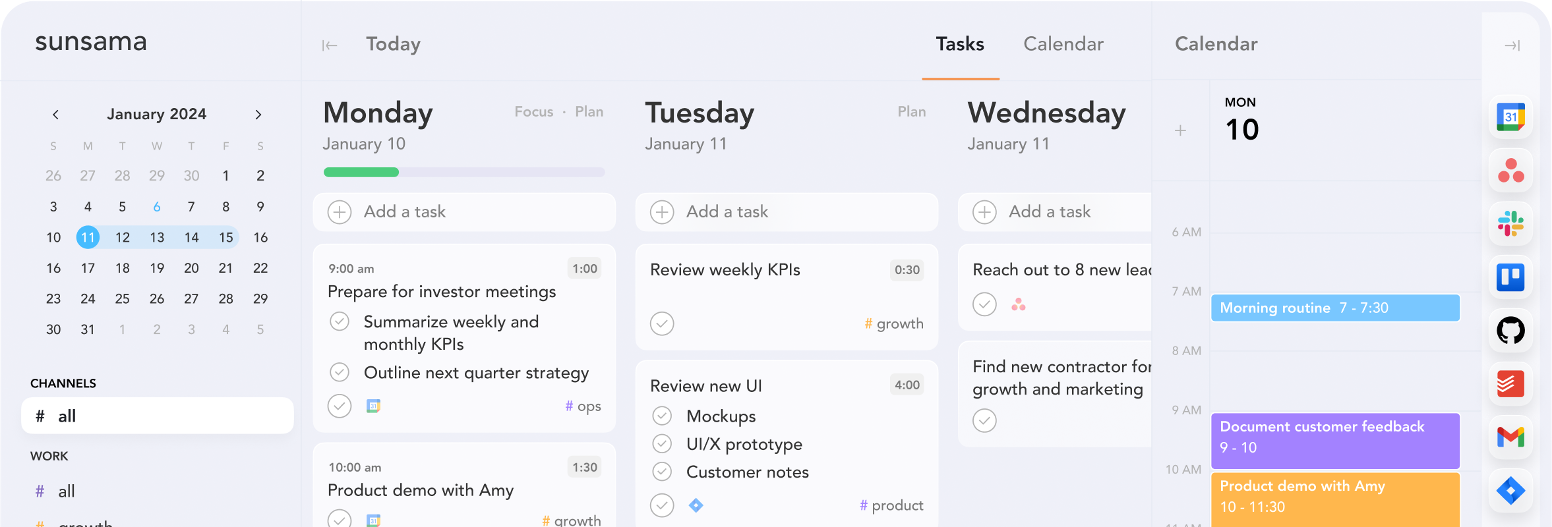This screenshot has height=527, width=1552.
Task: Switch to the Calendar tab next to Tasks
Action: click(x=1063, y=44)
